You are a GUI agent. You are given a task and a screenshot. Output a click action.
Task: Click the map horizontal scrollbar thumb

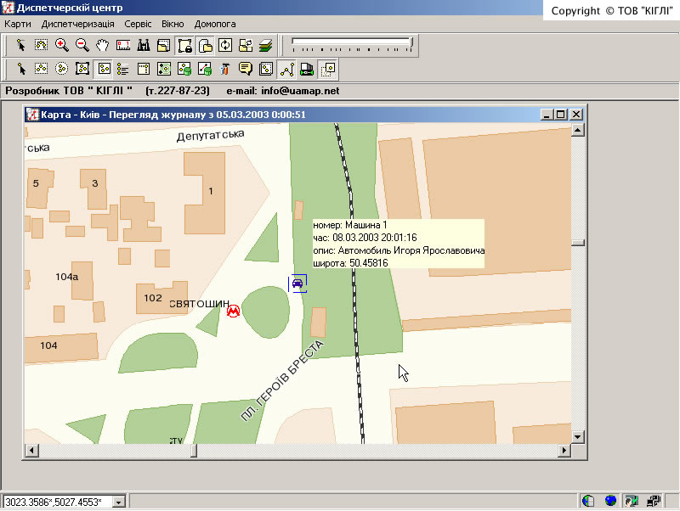click(x=194, y=451)
